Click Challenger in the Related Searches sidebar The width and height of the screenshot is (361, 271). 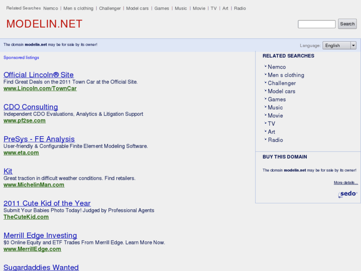pos(282,83)
